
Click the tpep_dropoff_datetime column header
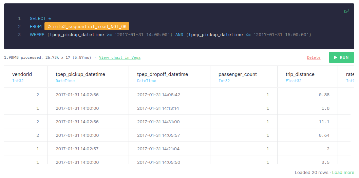tap(162, 74)
